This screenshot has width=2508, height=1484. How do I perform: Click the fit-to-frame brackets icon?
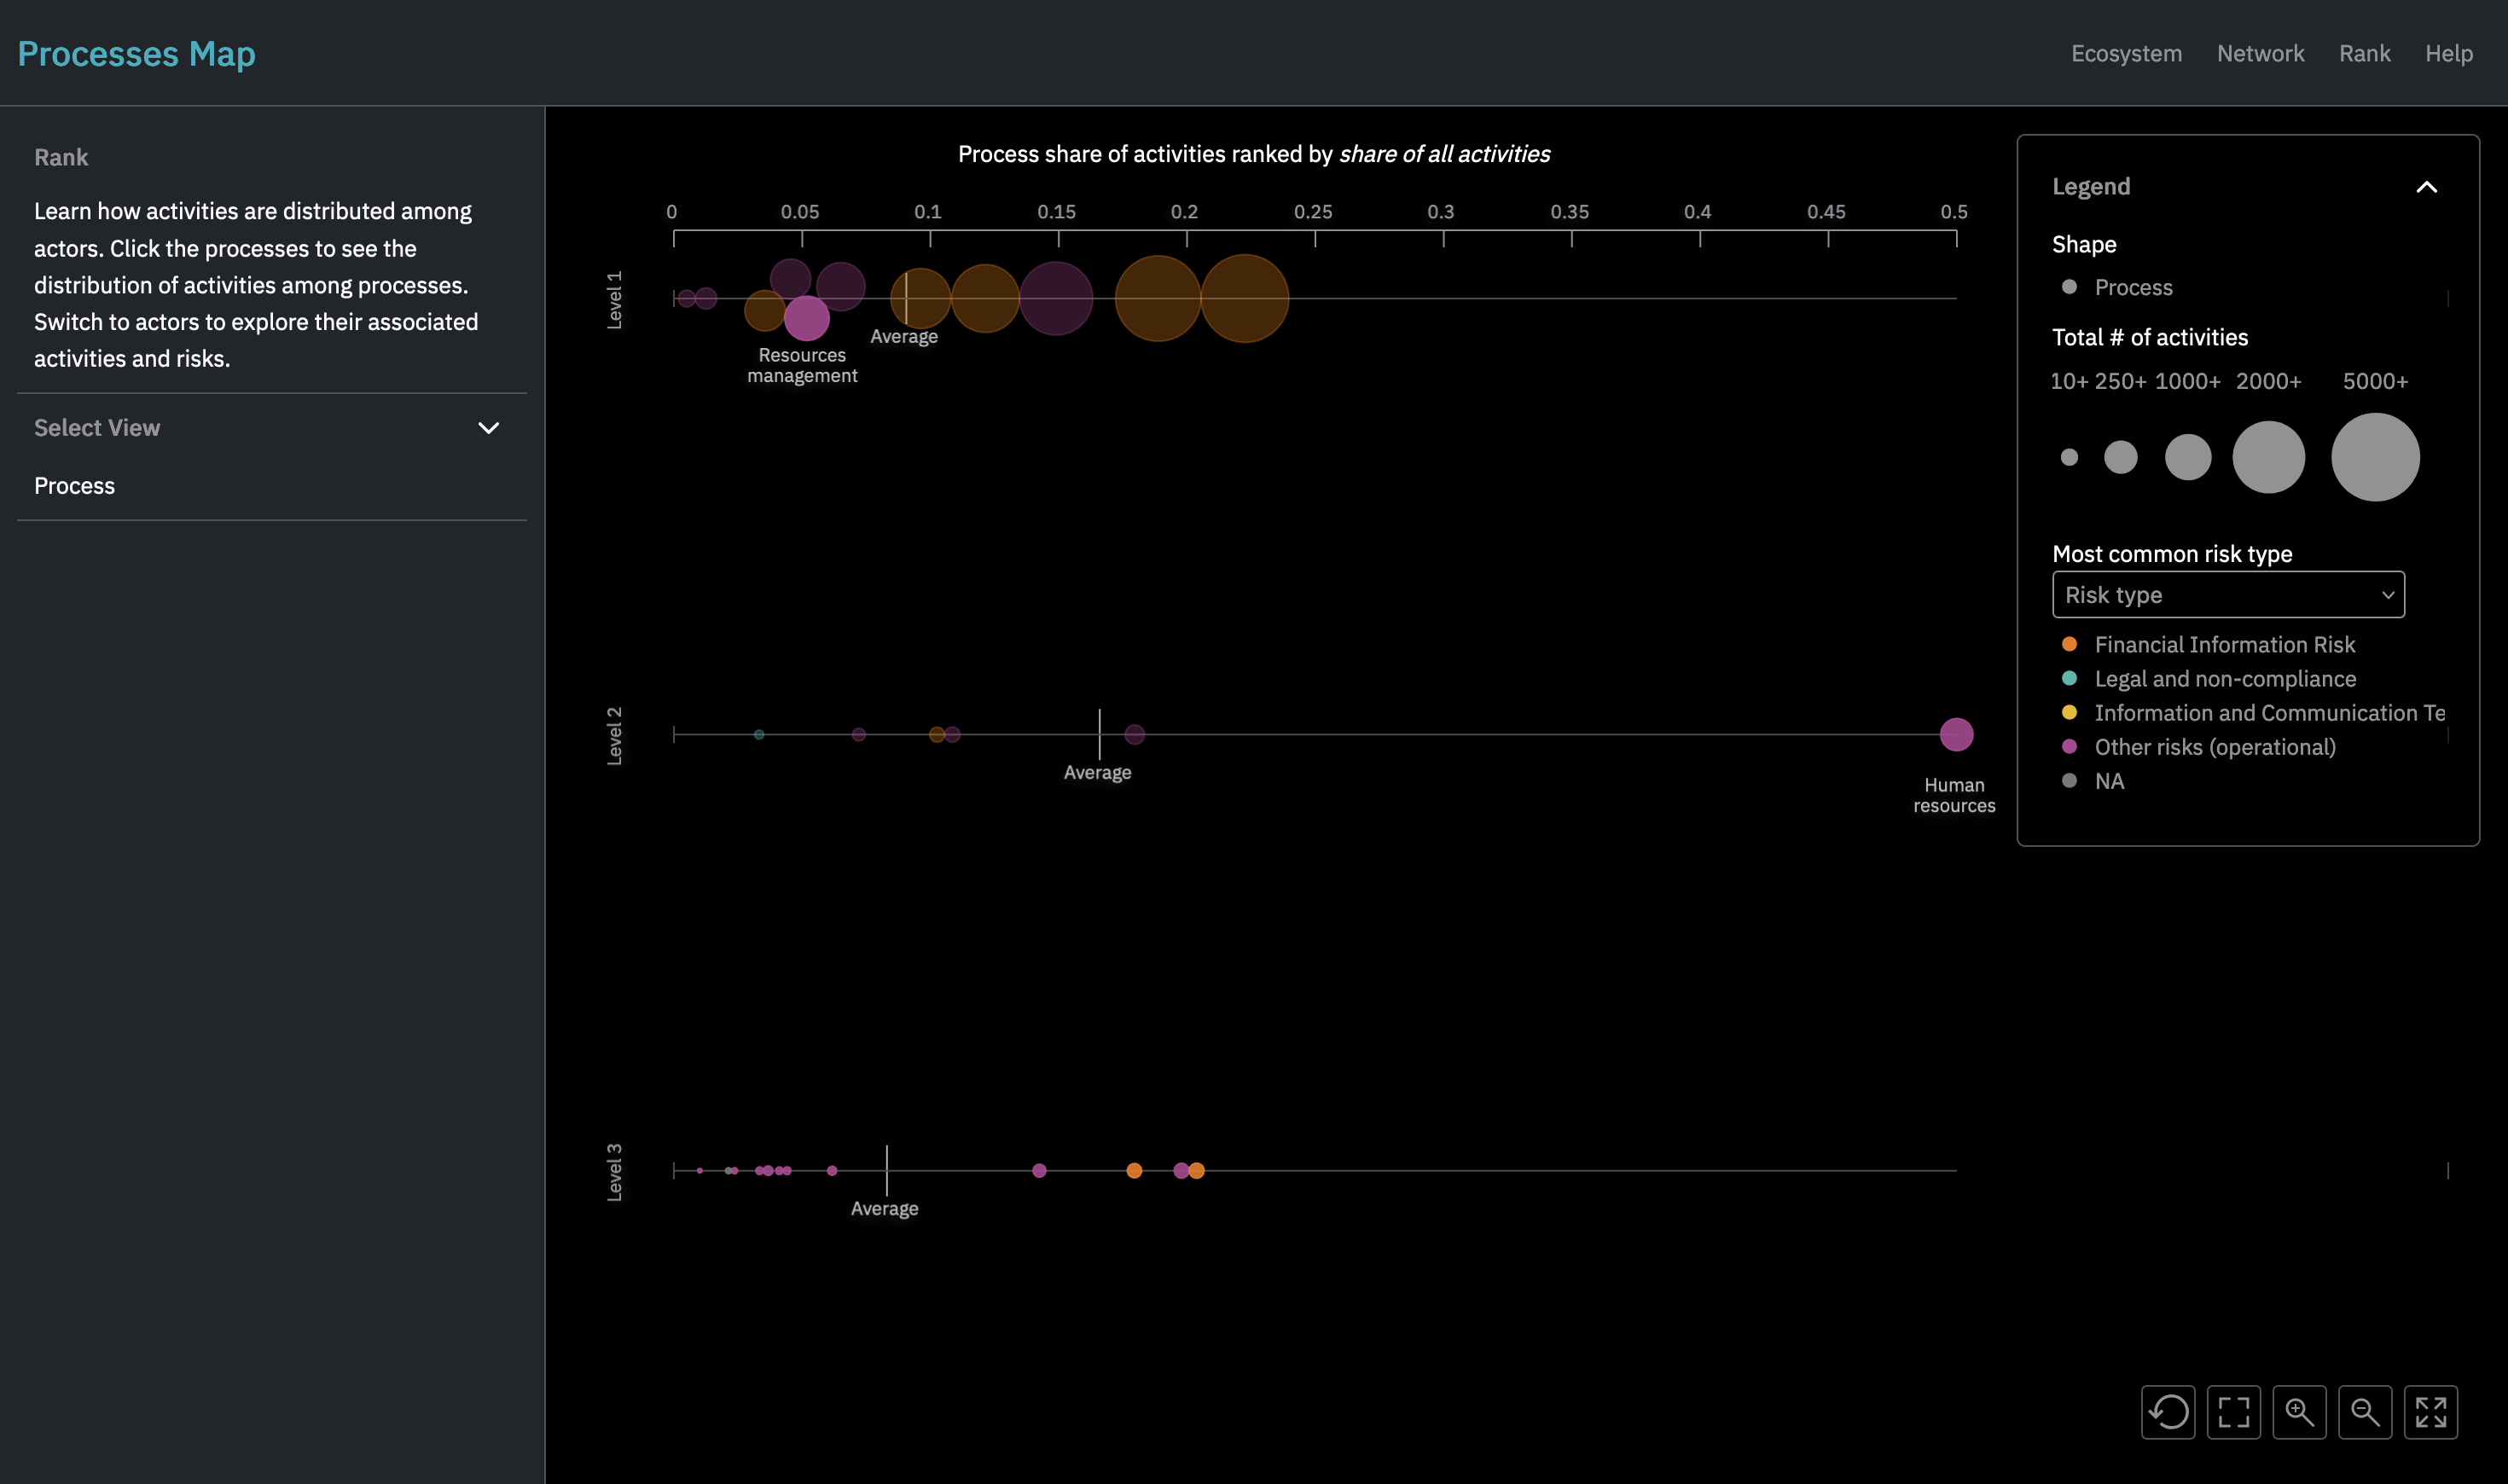[2233, 1412]
